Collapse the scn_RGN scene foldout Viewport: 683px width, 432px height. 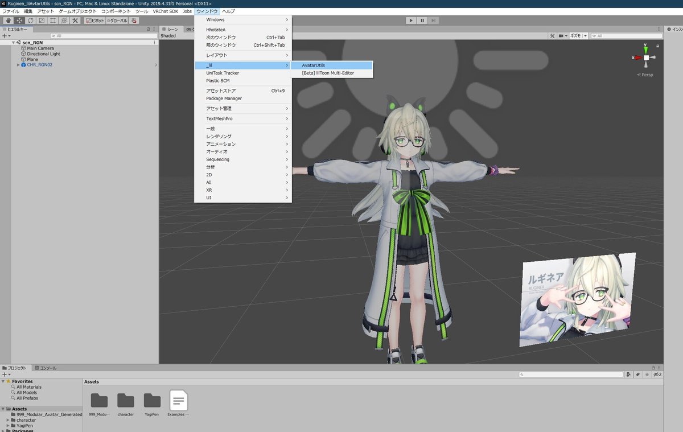13,43
